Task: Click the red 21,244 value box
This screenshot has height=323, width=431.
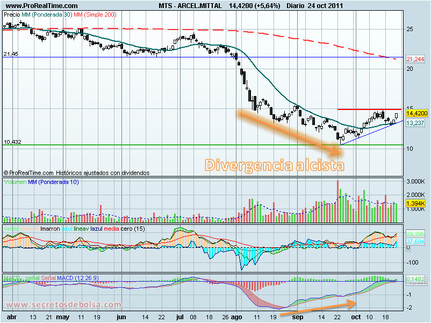Action: click(x=415, y=59)
